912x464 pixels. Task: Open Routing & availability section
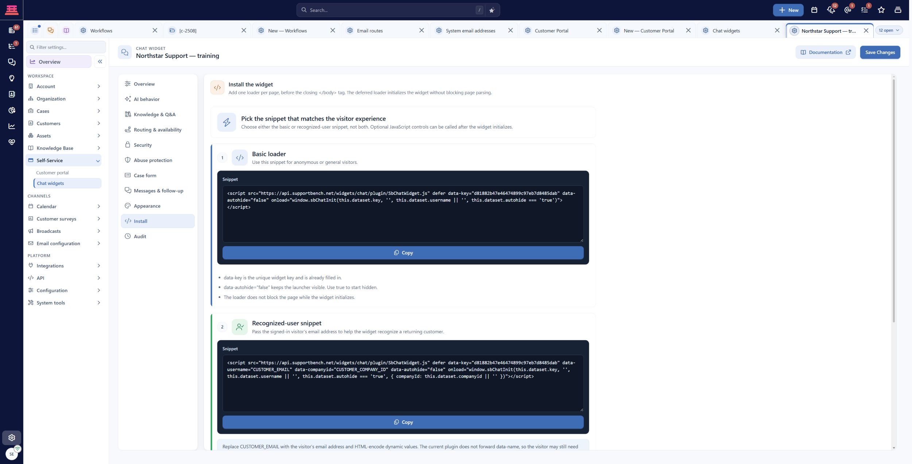point(158,130)
